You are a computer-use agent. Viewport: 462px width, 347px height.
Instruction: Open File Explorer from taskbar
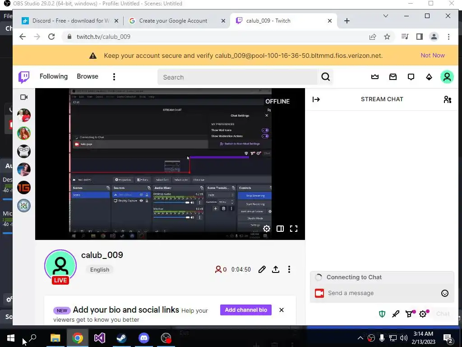(55, 338)
